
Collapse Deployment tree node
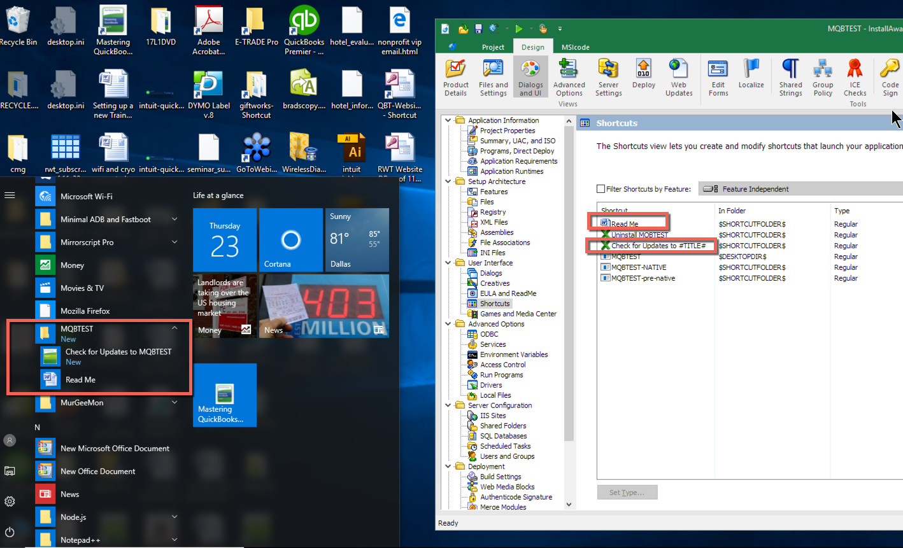(x=448, y=467)
